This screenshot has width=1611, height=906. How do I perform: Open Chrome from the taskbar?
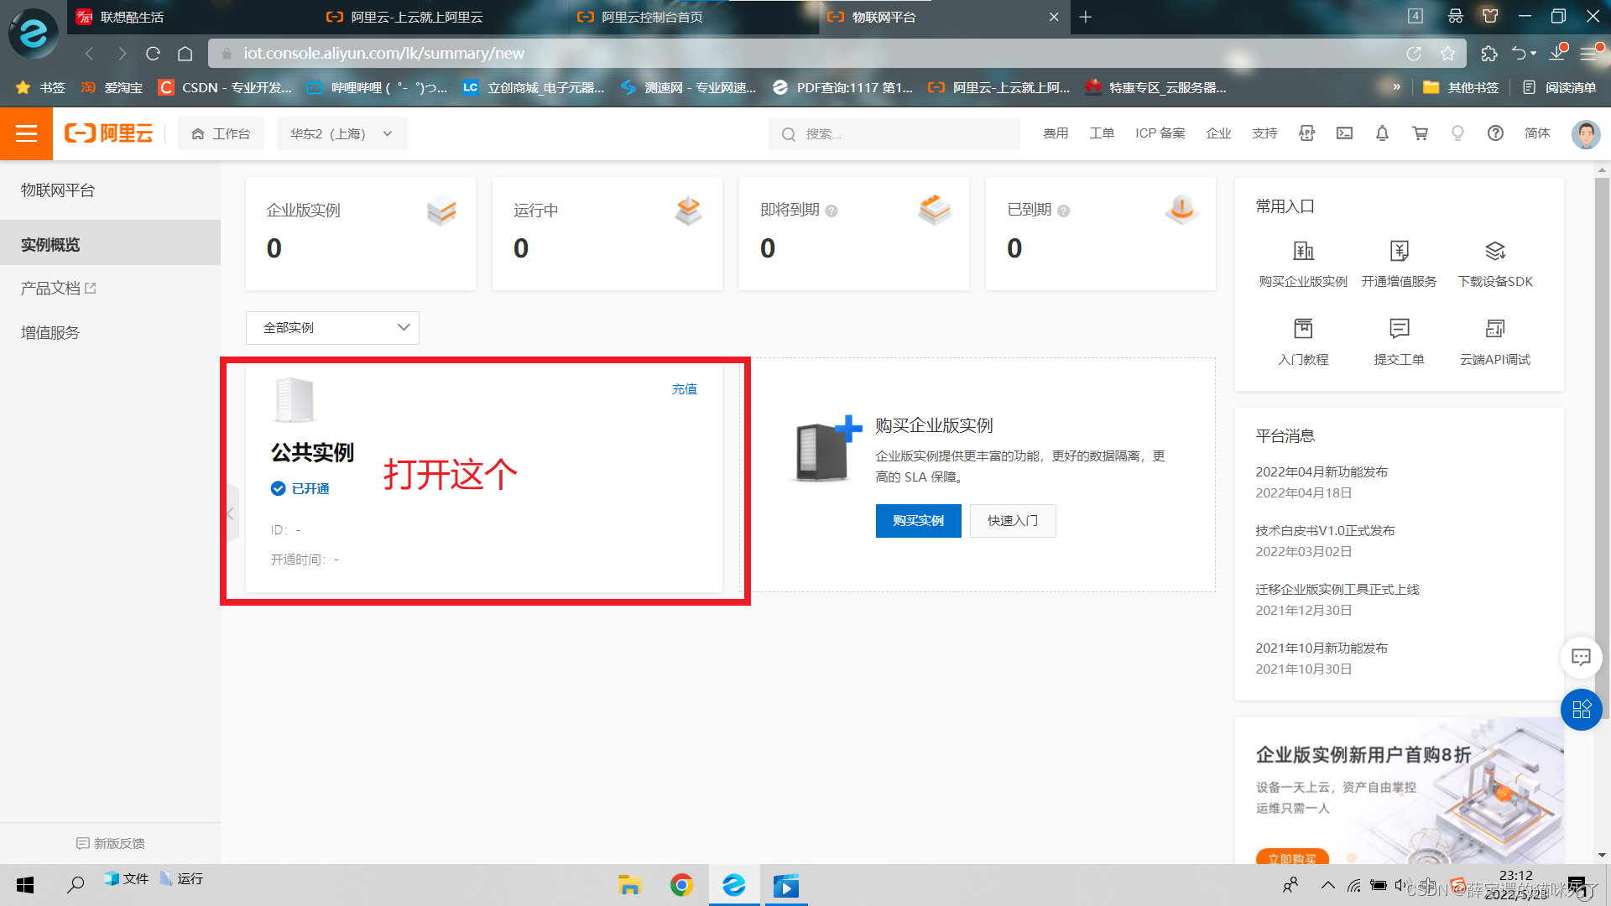tap(681, 885)
